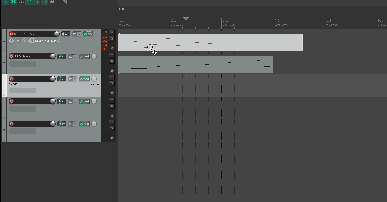Open the FX chain for MIDI Track 2
The image size is (387, 202).
[70, 57]
